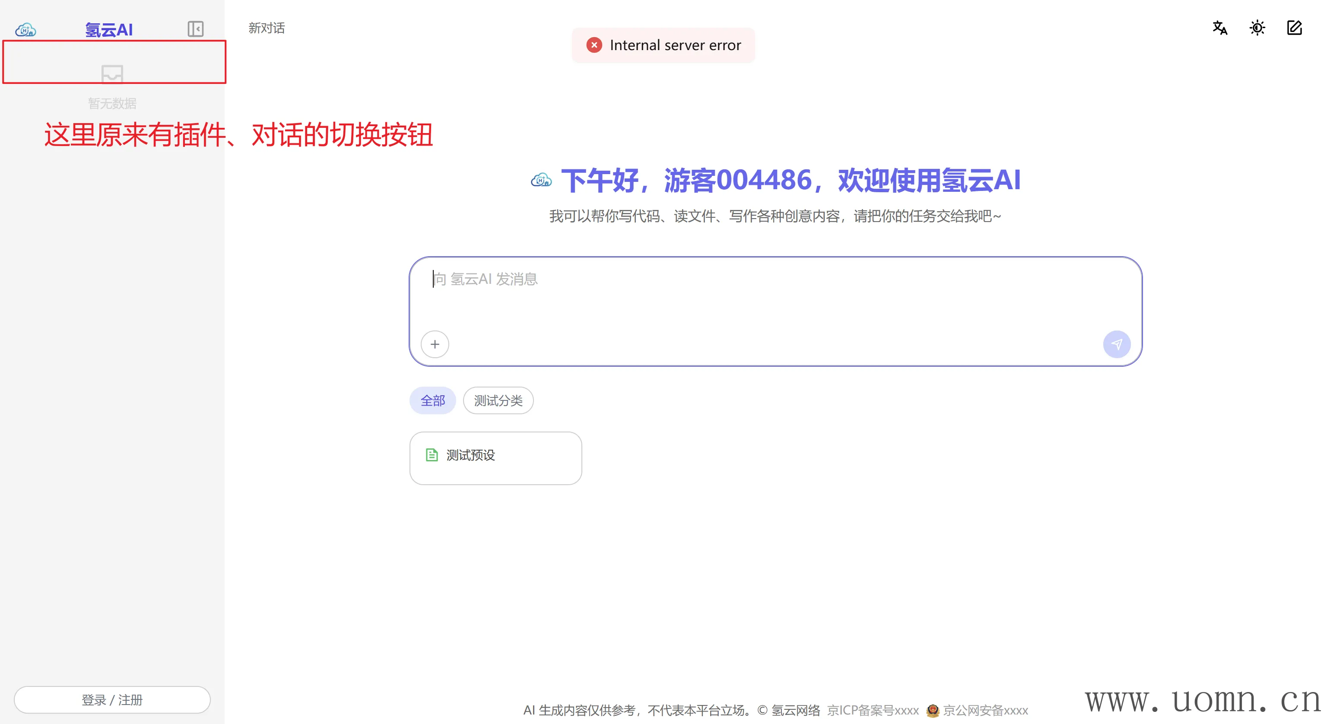The height and width of the screenshot is (724, 1327).
Task: Start new chat with edit icon
Action: click(x=1294, y=28)
